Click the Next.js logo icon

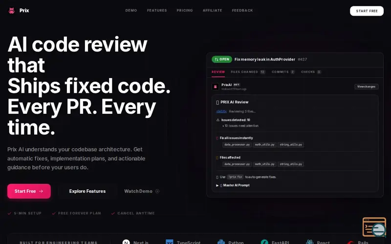(126, 242)
